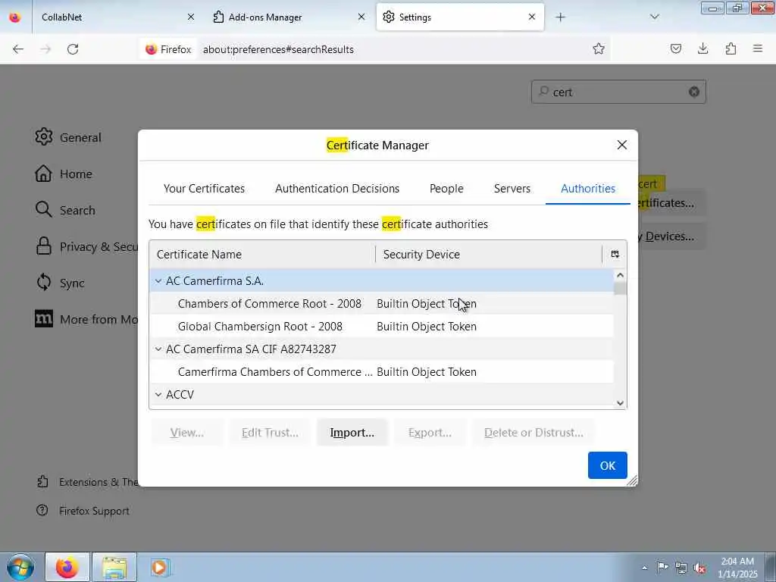The image size is (776, 582).
Task: Select Chambers of Commerce Root - 2008
Action: point(381,304)
